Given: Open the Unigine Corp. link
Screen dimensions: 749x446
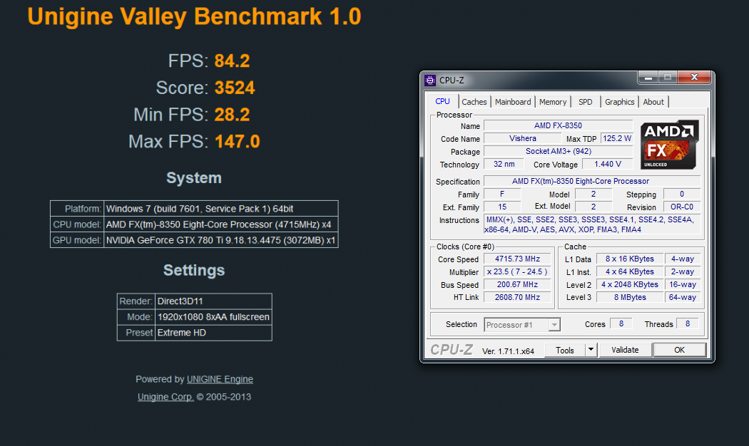Looking at the screenshot, I should (x=165, y=397).
